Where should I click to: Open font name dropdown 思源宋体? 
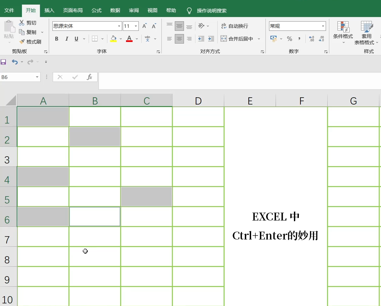(x=119, y=26)
